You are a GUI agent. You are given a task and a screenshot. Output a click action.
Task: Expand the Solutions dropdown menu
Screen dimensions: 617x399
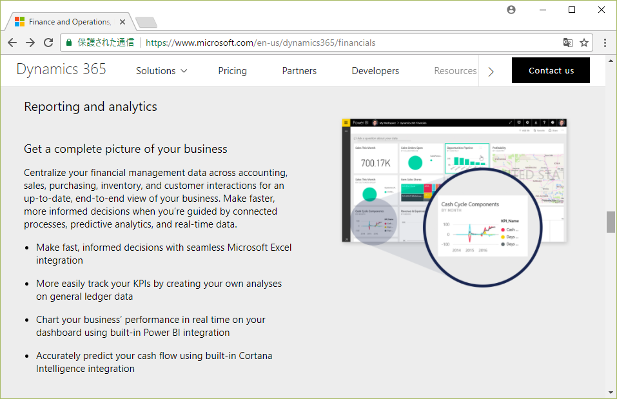[x=161, y=71]
